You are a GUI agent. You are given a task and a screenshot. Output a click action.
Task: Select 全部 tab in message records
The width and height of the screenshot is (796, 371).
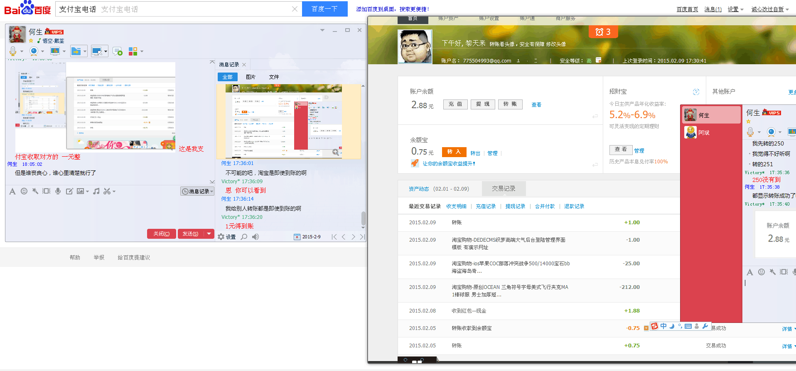click(228, 77)
